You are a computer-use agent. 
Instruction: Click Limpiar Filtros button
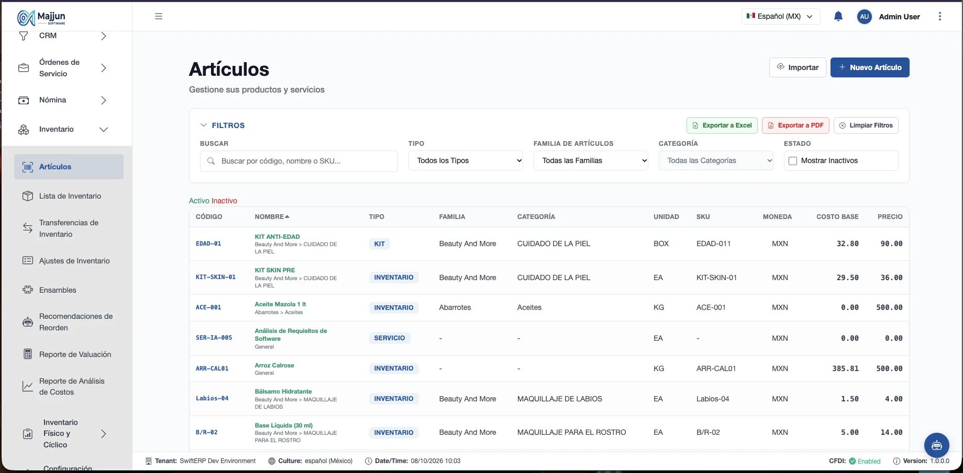coord(866,125)
